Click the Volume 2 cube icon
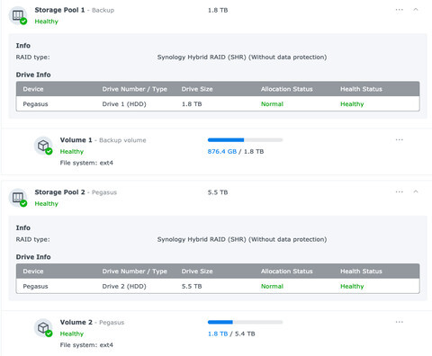Viewport: 432px width, 356px height. [x=43, y=328]
